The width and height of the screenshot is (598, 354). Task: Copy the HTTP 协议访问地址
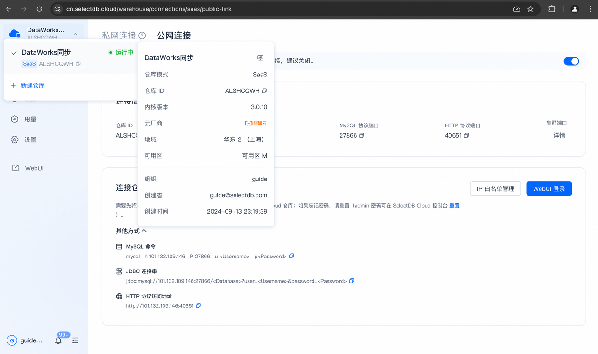(x=199, y=305)
